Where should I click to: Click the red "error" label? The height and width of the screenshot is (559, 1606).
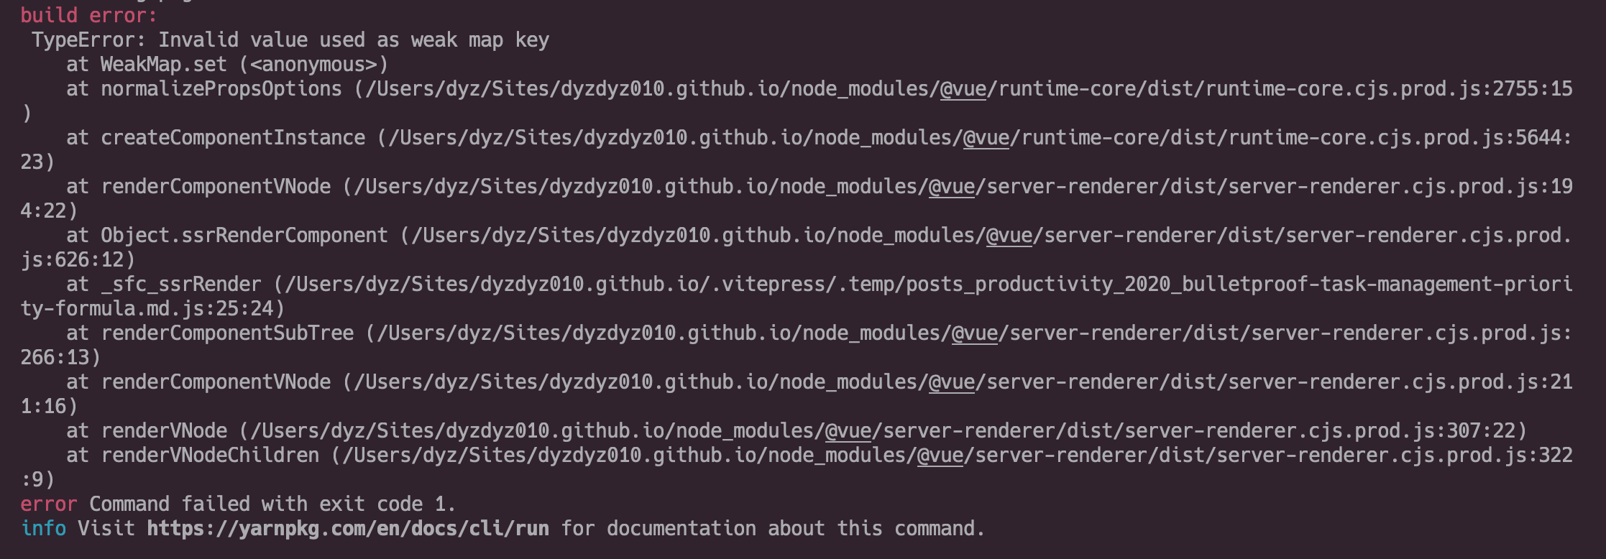pos(48,504)
